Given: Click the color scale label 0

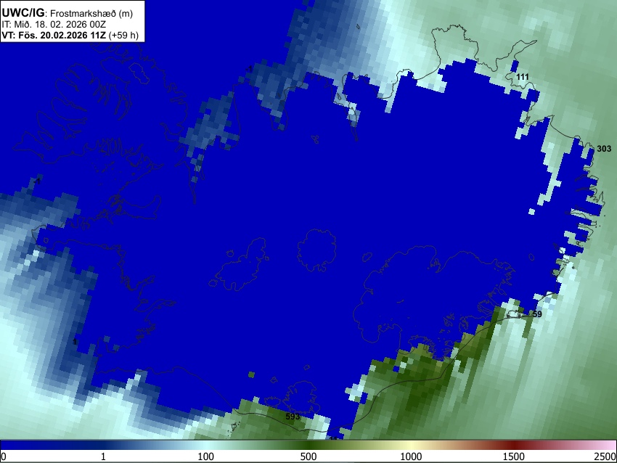Looking at the screenshot, I should [x=4, y=456].
